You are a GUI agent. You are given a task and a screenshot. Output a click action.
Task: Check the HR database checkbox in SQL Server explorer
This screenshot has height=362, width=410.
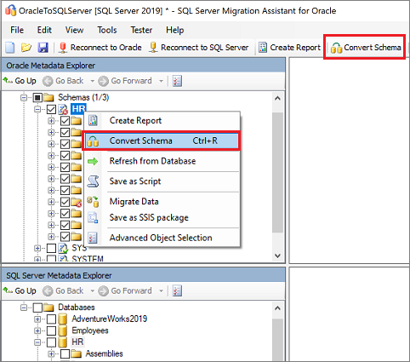click(x=51, y=342)
